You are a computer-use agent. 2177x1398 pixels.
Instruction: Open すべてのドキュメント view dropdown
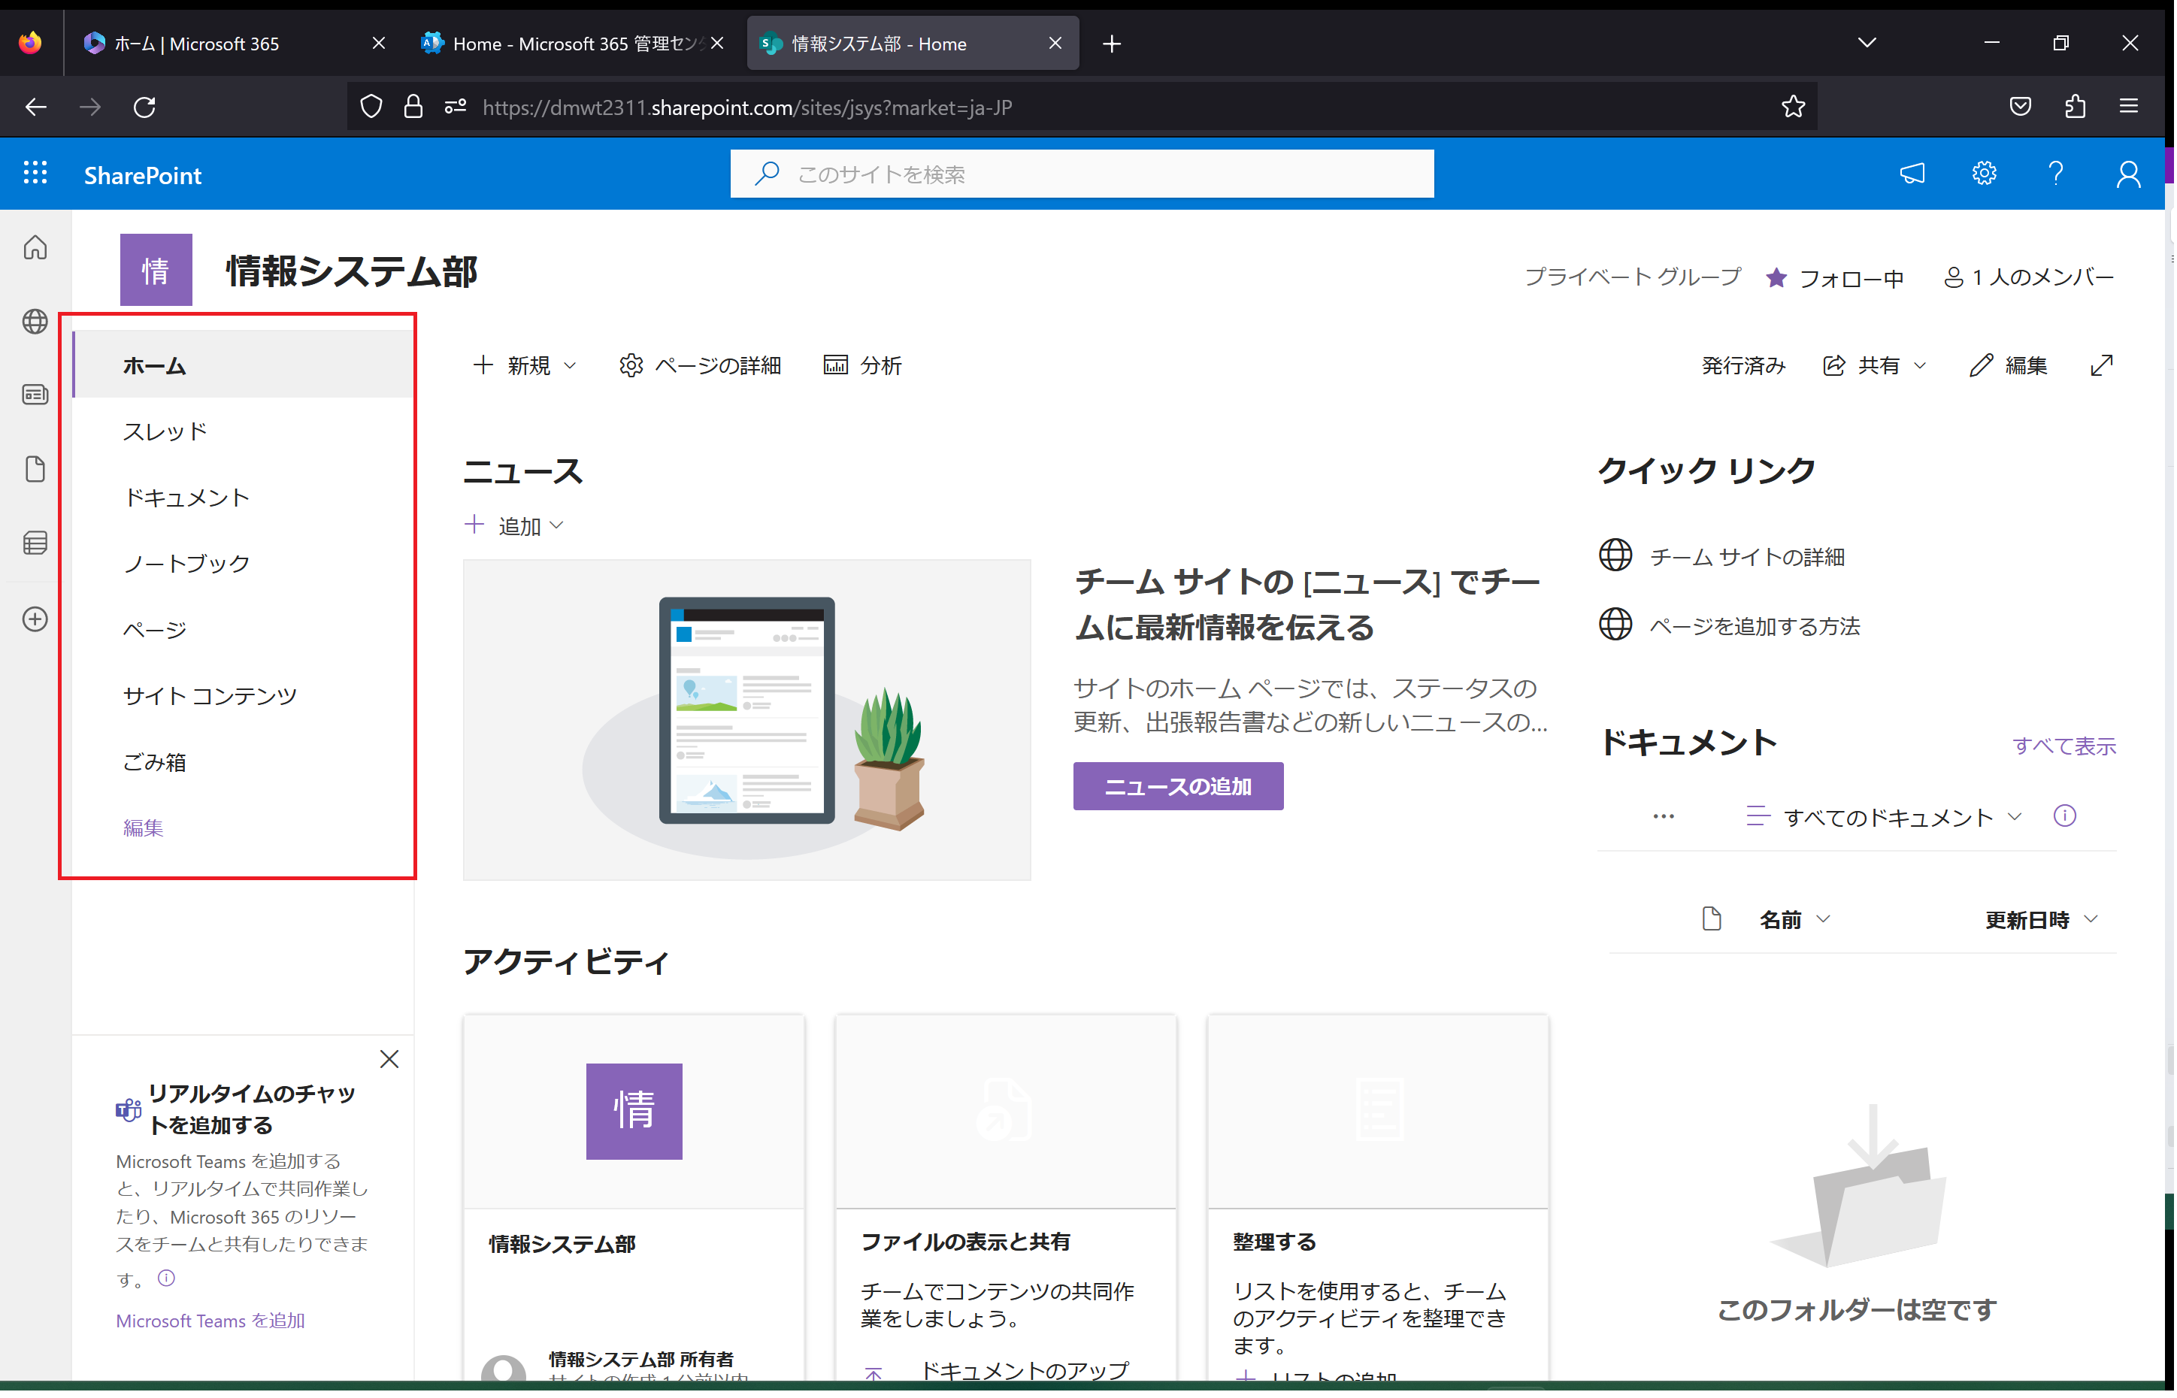(1883, 817)
